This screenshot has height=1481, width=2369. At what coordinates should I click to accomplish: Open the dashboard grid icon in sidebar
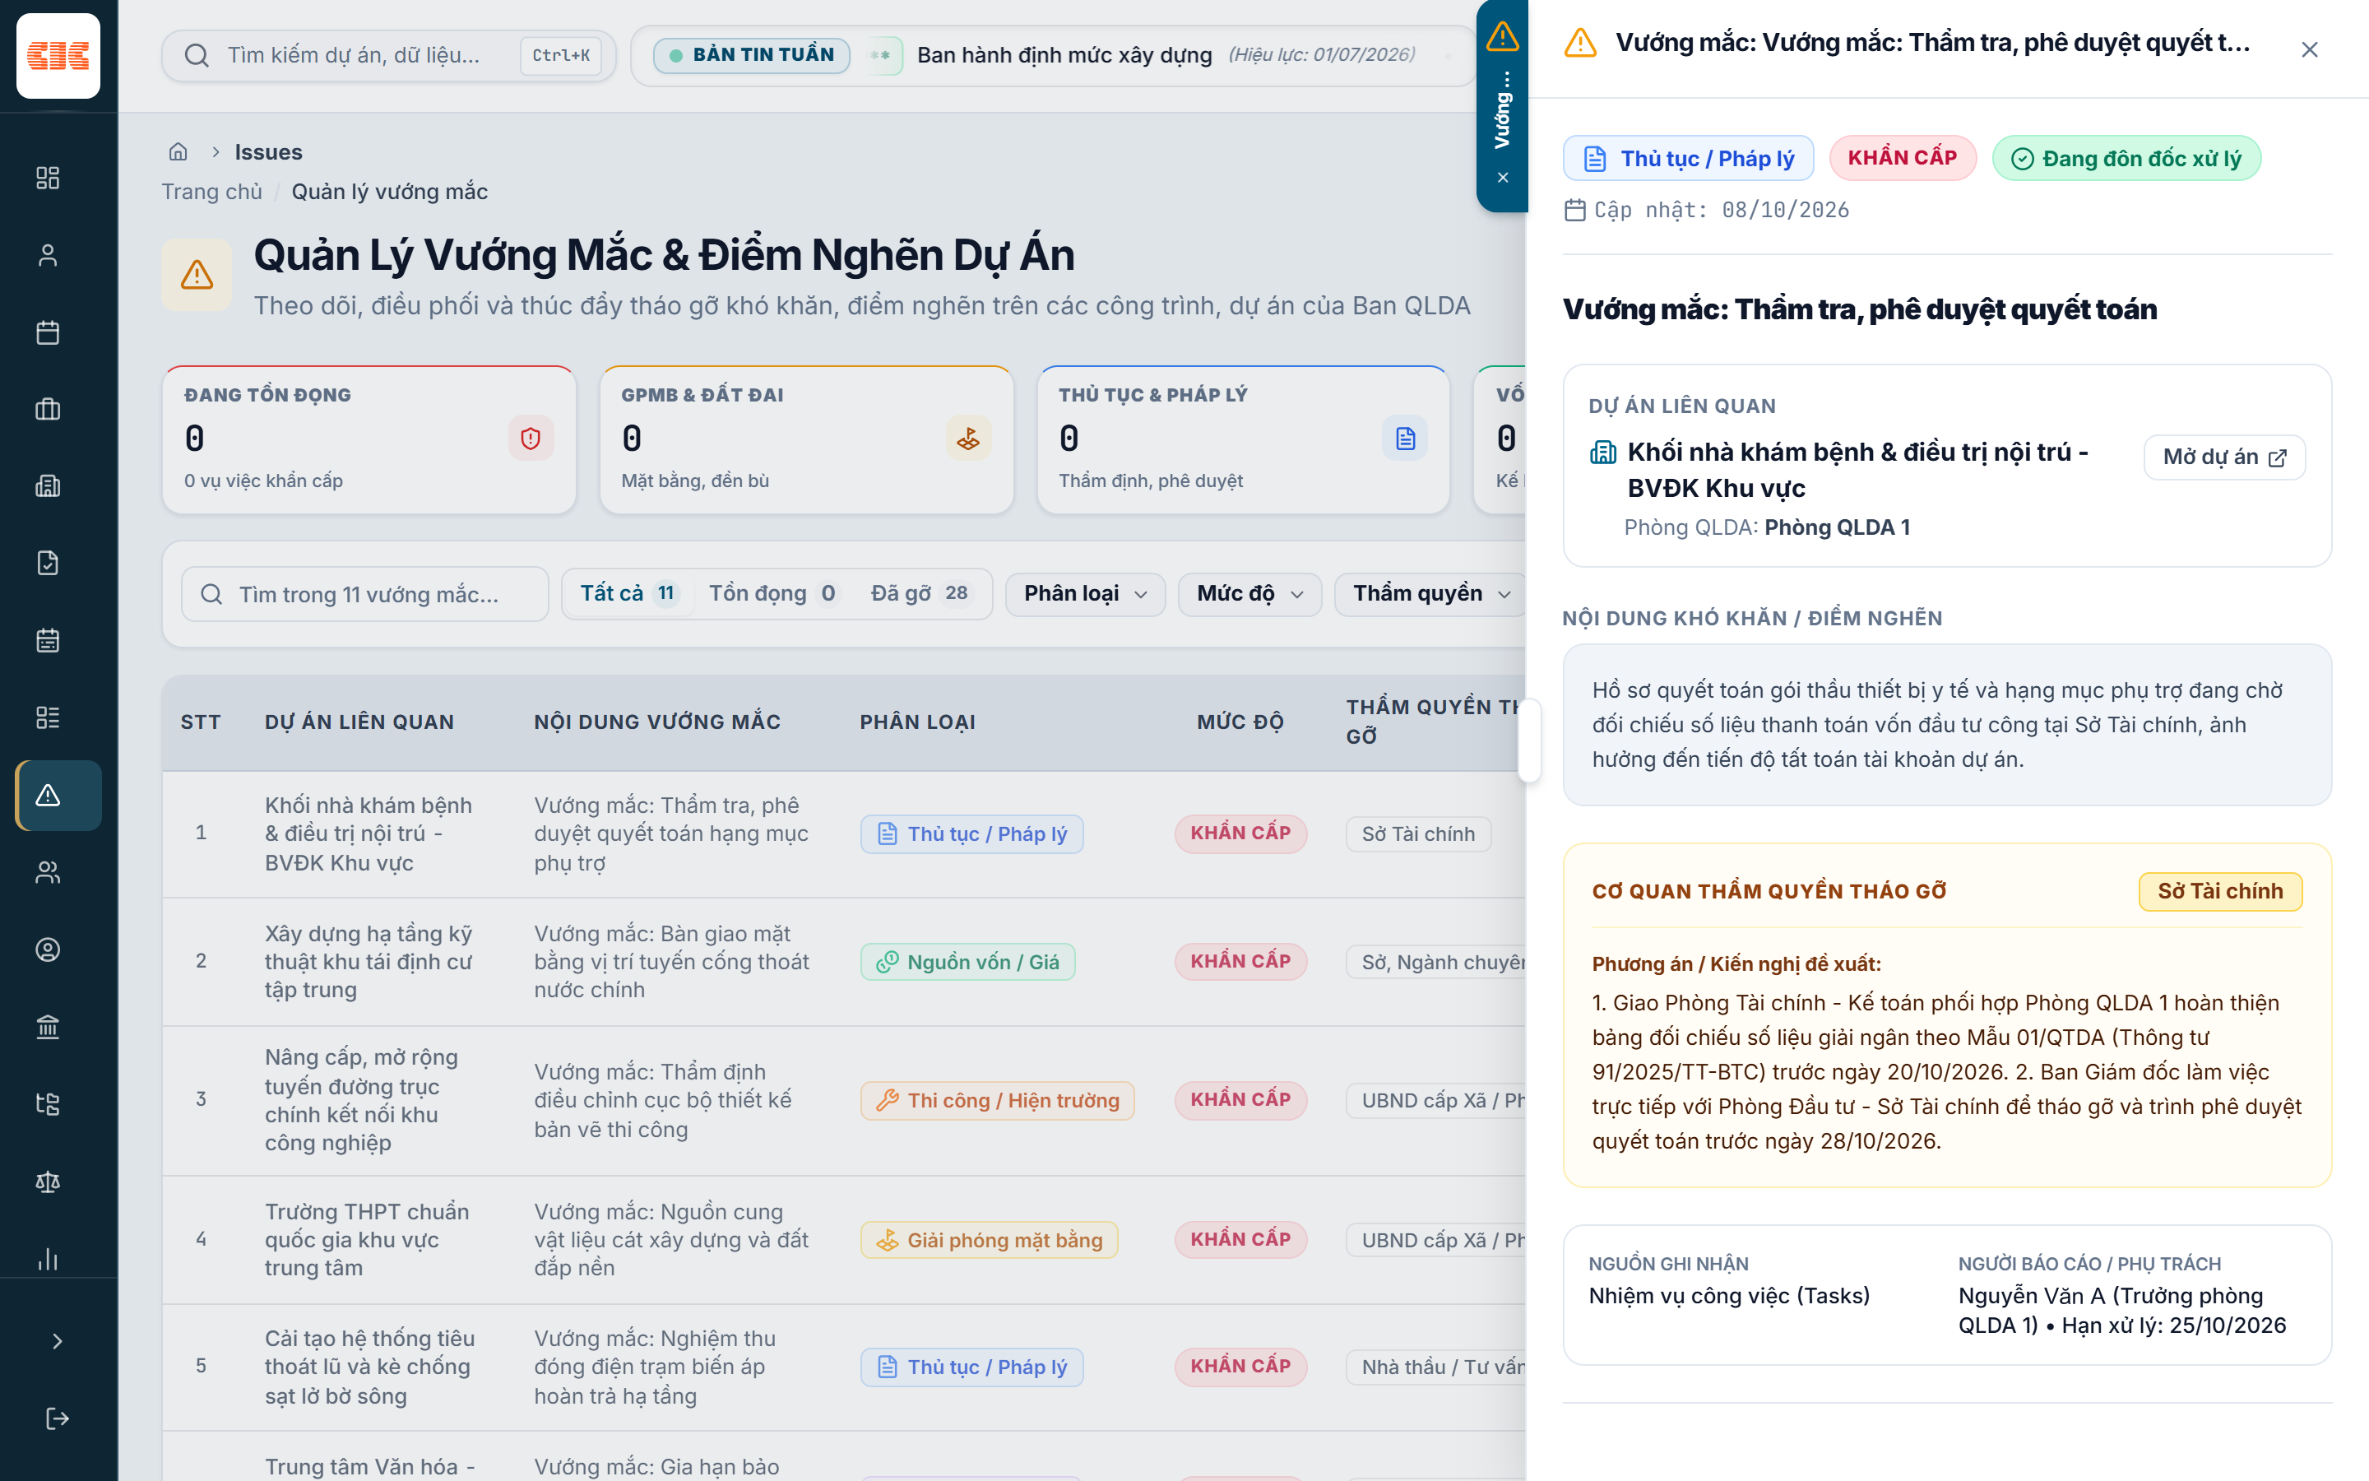[x=47, y=177]
